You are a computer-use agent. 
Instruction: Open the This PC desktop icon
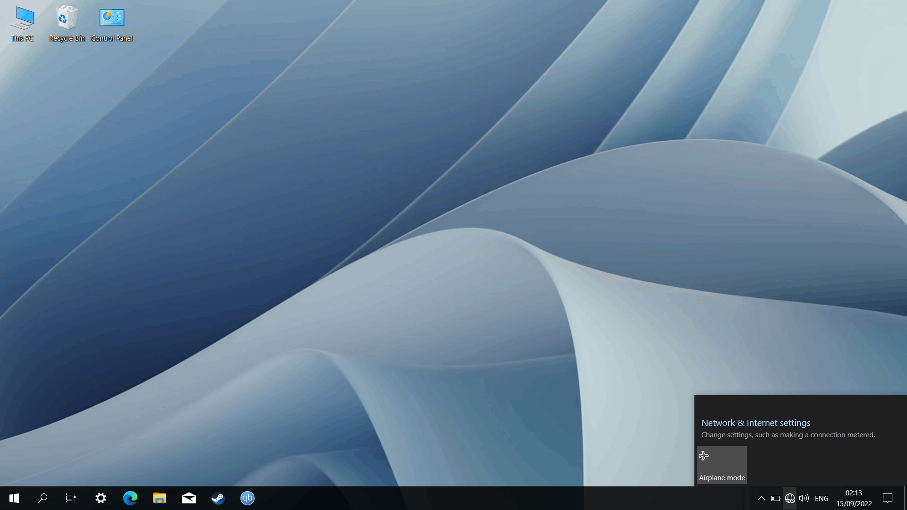click(22, 24)
